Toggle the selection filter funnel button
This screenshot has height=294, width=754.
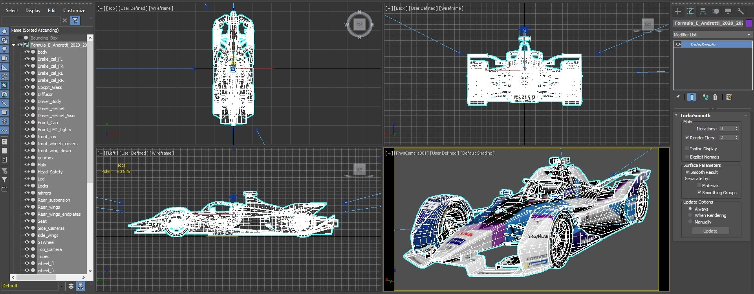[75, 20]
